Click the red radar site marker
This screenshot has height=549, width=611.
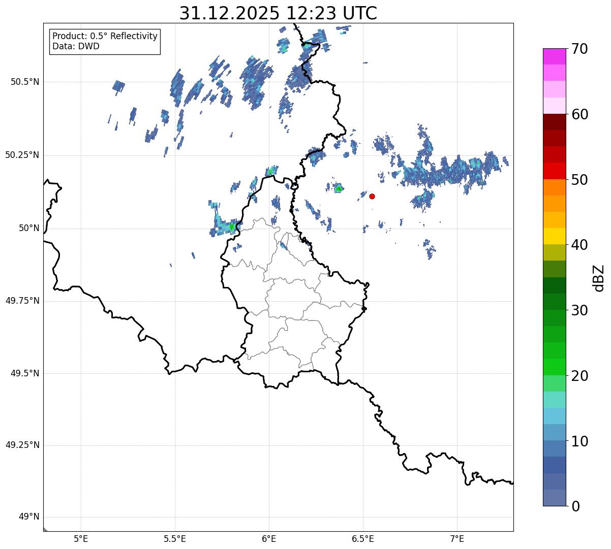(x=372, y=196)
